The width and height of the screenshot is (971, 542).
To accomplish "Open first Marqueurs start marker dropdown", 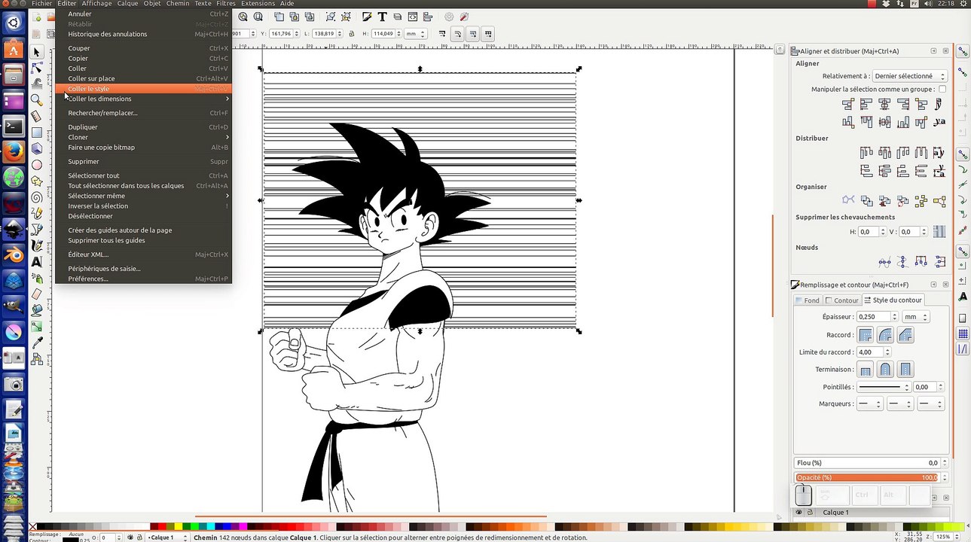I will point(870,404).
